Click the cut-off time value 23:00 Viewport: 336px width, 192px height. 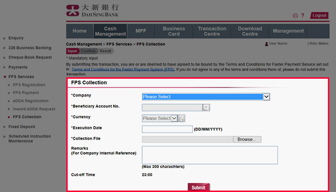tap(147, 175)
